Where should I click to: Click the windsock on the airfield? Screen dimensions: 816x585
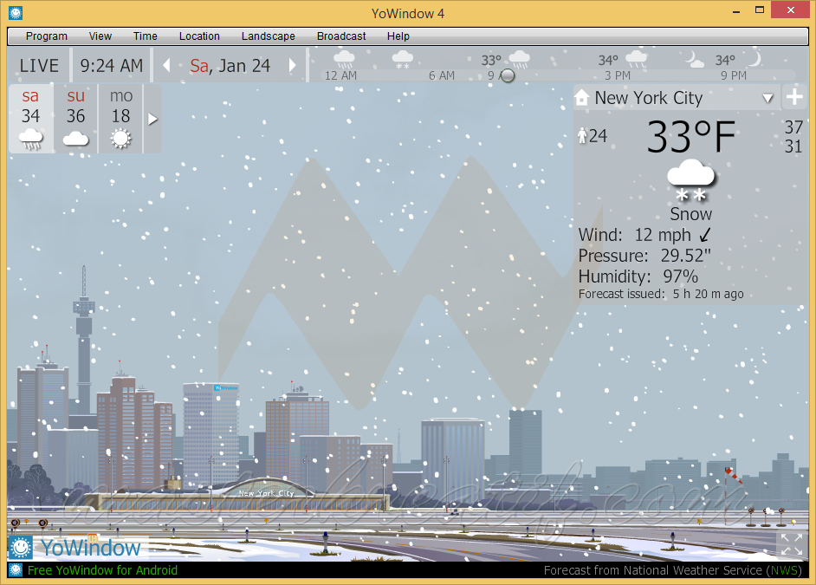pyautogui.click(x=733, y=475)
